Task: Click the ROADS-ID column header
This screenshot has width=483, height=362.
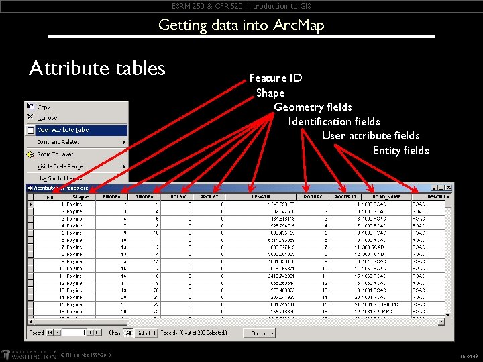Action: point(345,197)
